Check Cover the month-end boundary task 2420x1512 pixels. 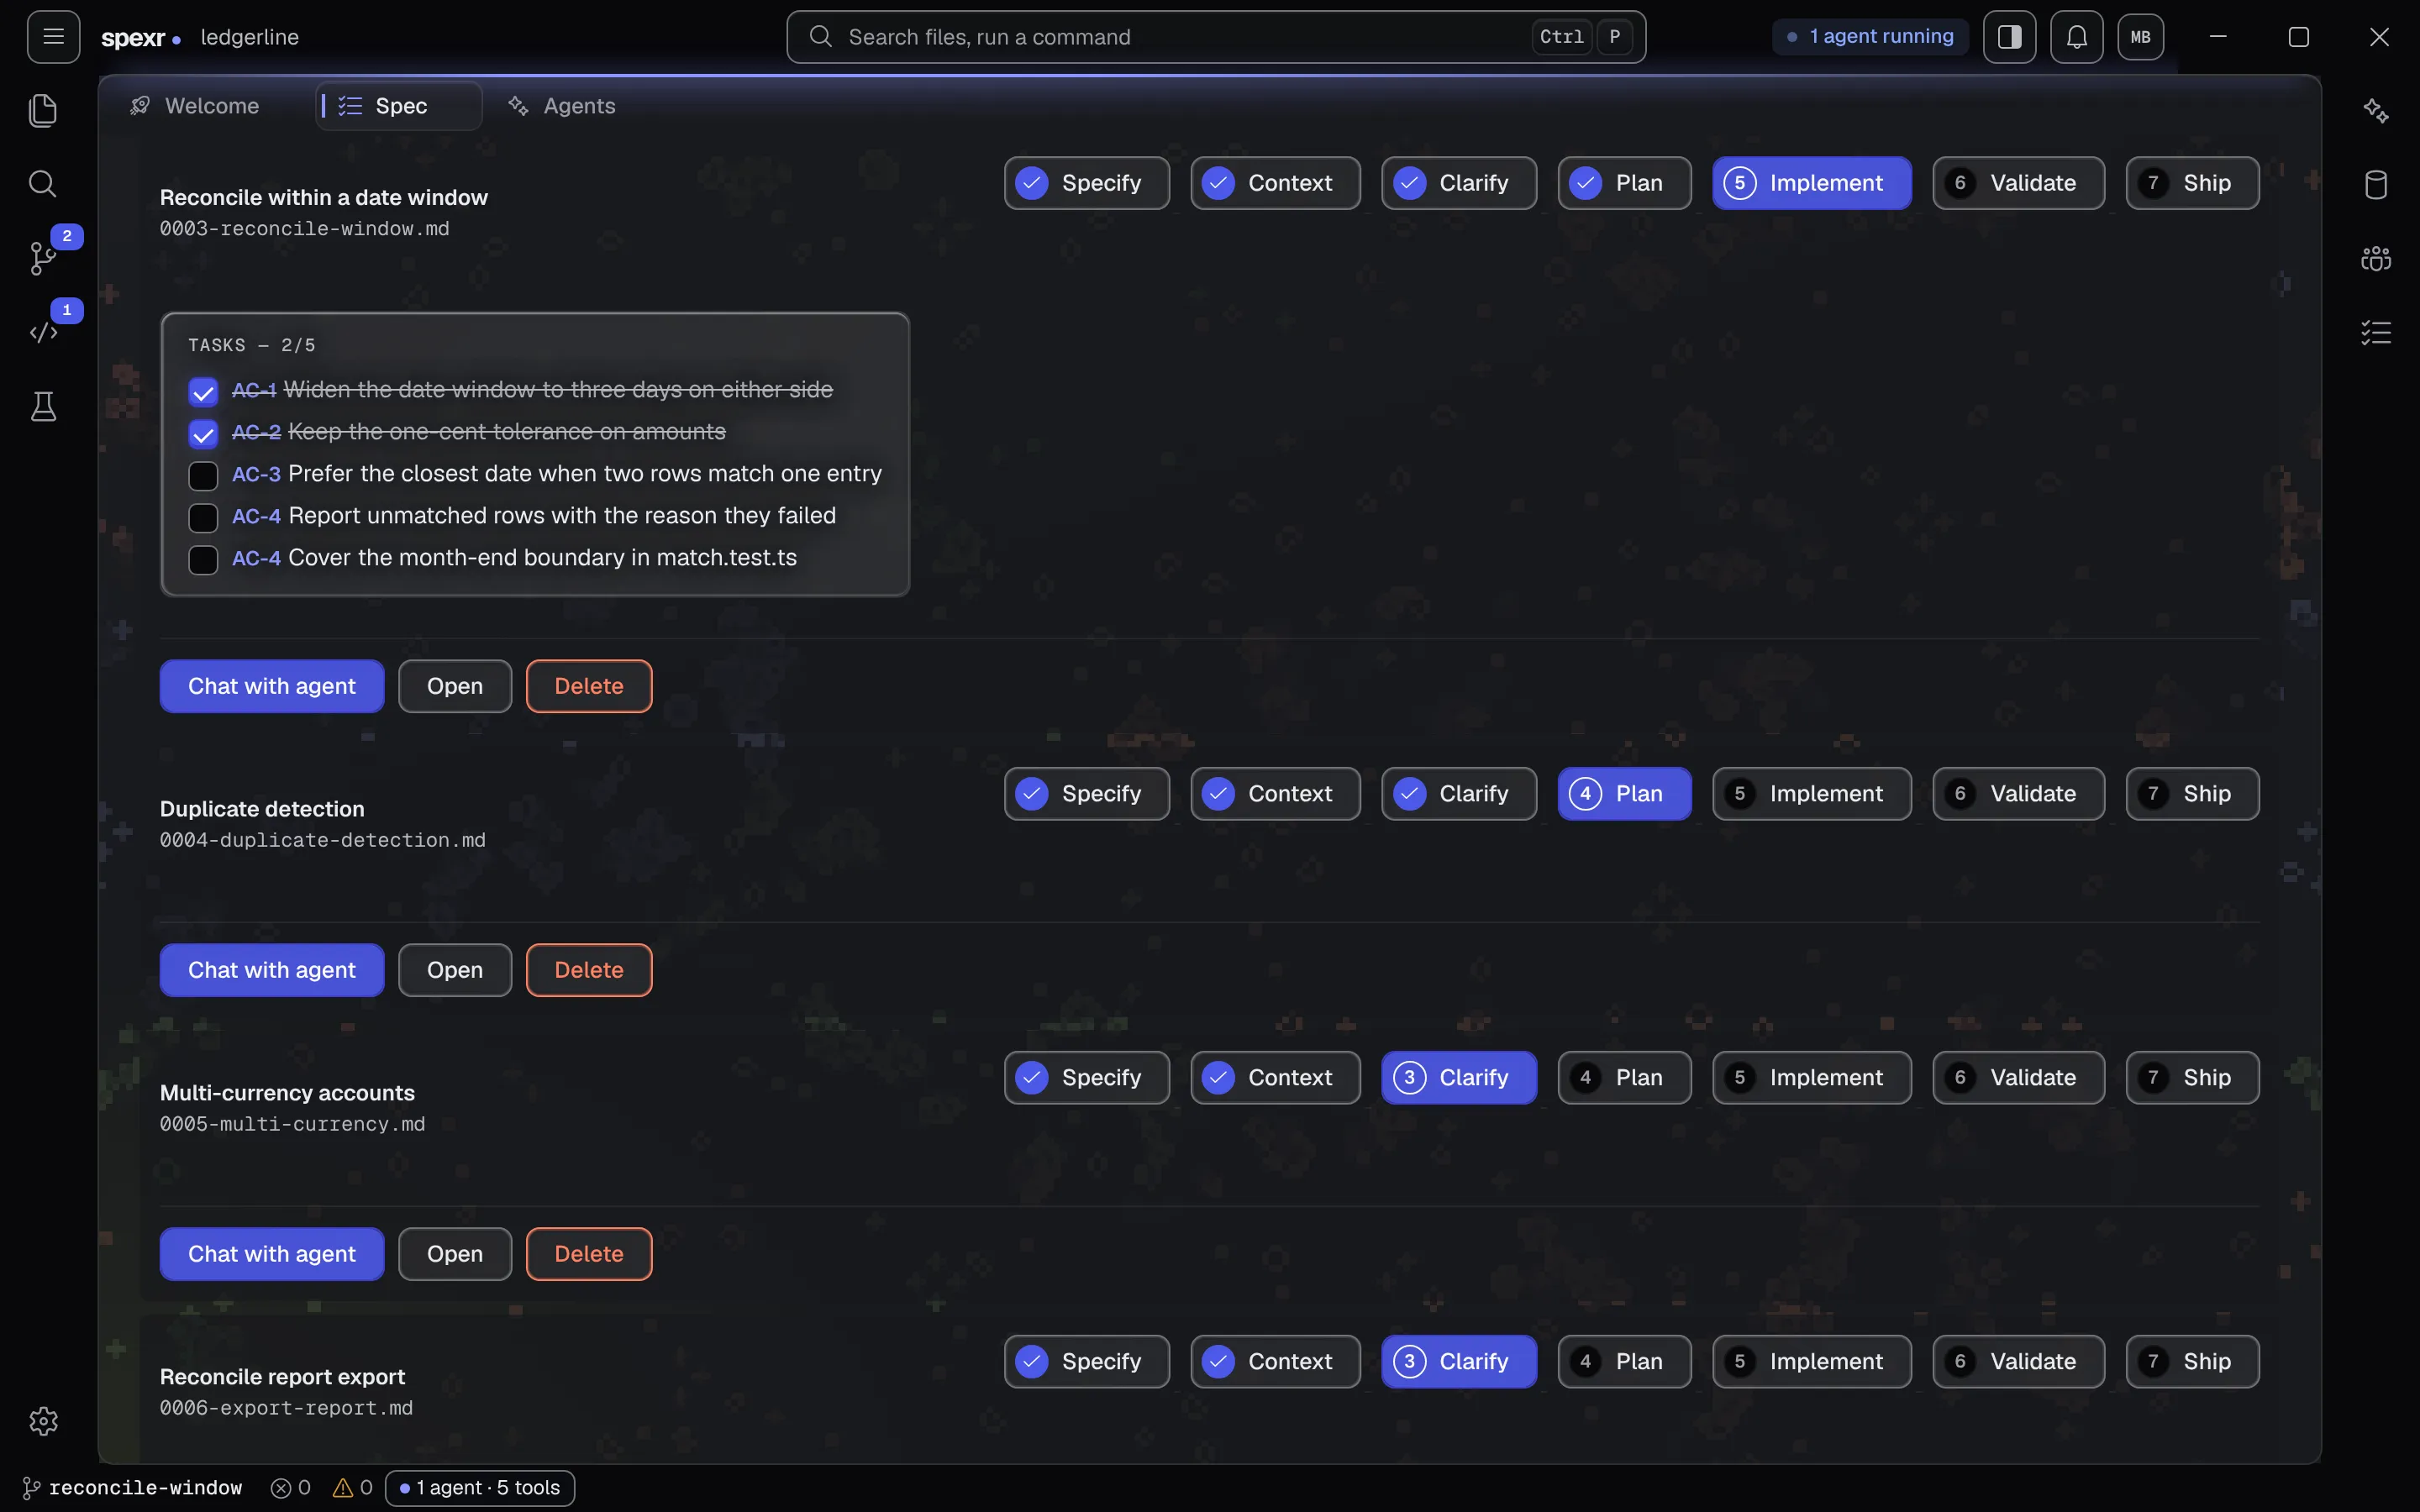click(203, 559)
